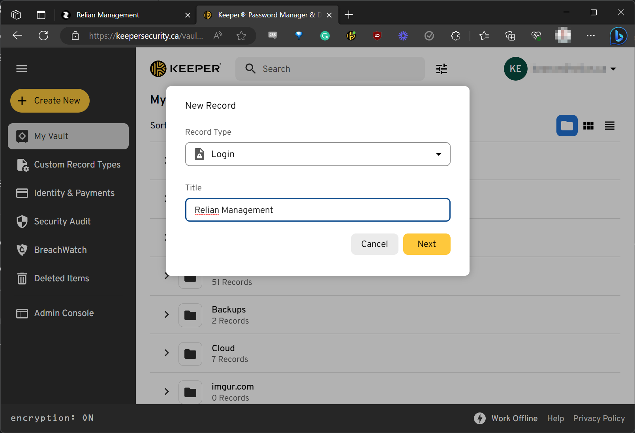Click the Create New button
This screenshot has height=433, width=635.
[50, 101]
